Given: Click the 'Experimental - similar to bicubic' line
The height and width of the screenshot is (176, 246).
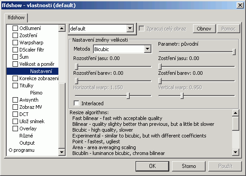Looking at the screenshot, I should (139, 136).
